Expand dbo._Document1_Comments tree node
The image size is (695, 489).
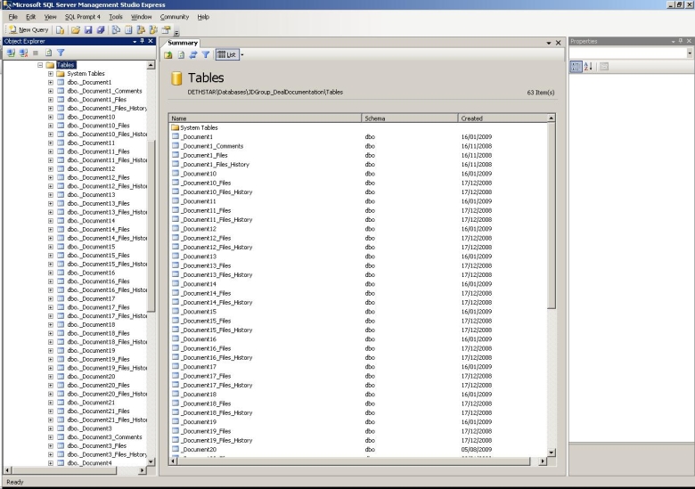tap(51, 91)
